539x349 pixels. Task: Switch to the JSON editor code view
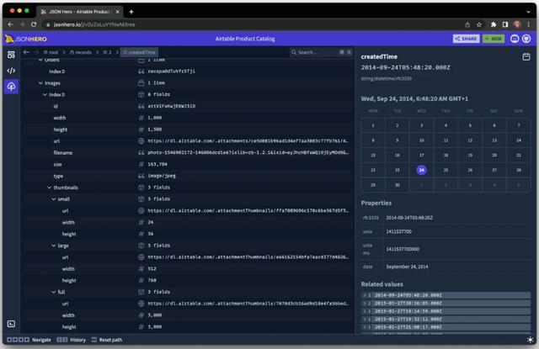11,71
